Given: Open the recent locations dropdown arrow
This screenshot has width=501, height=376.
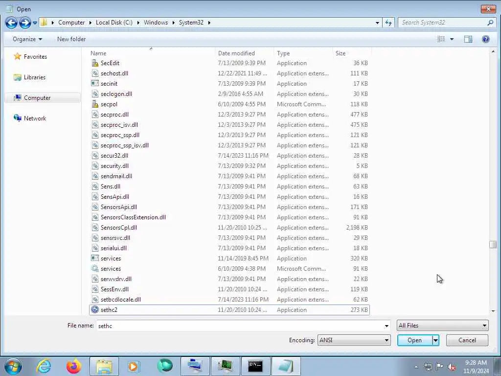Looking at the screenshot, I should click(x=35, y=23).
